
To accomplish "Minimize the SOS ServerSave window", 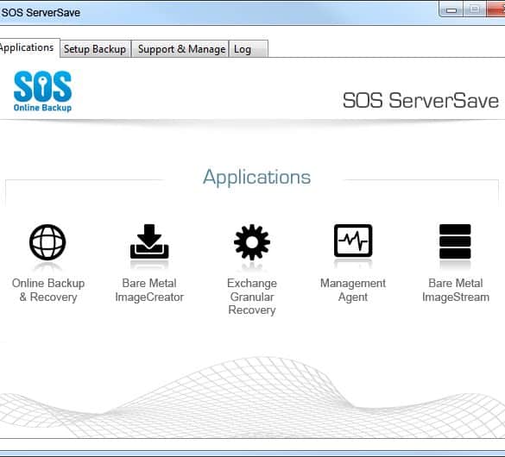I will [x=451, y=9].
